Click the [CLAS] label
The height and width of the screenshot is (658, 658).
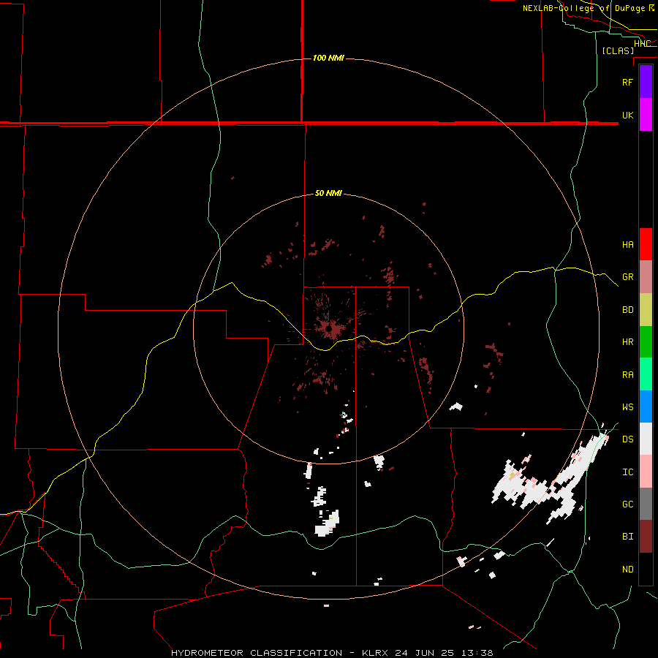pyautogui.click(x=618, y=50)
